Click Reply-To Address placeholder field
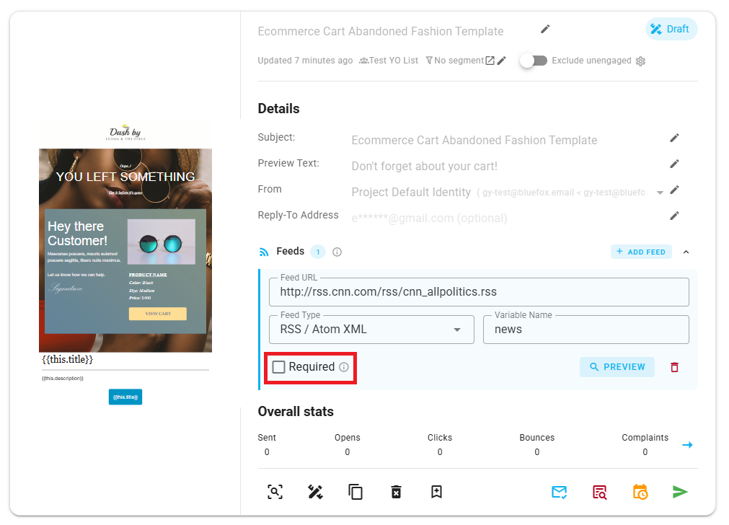Screen dimensions: 729x525 click(x=429, y=218)
